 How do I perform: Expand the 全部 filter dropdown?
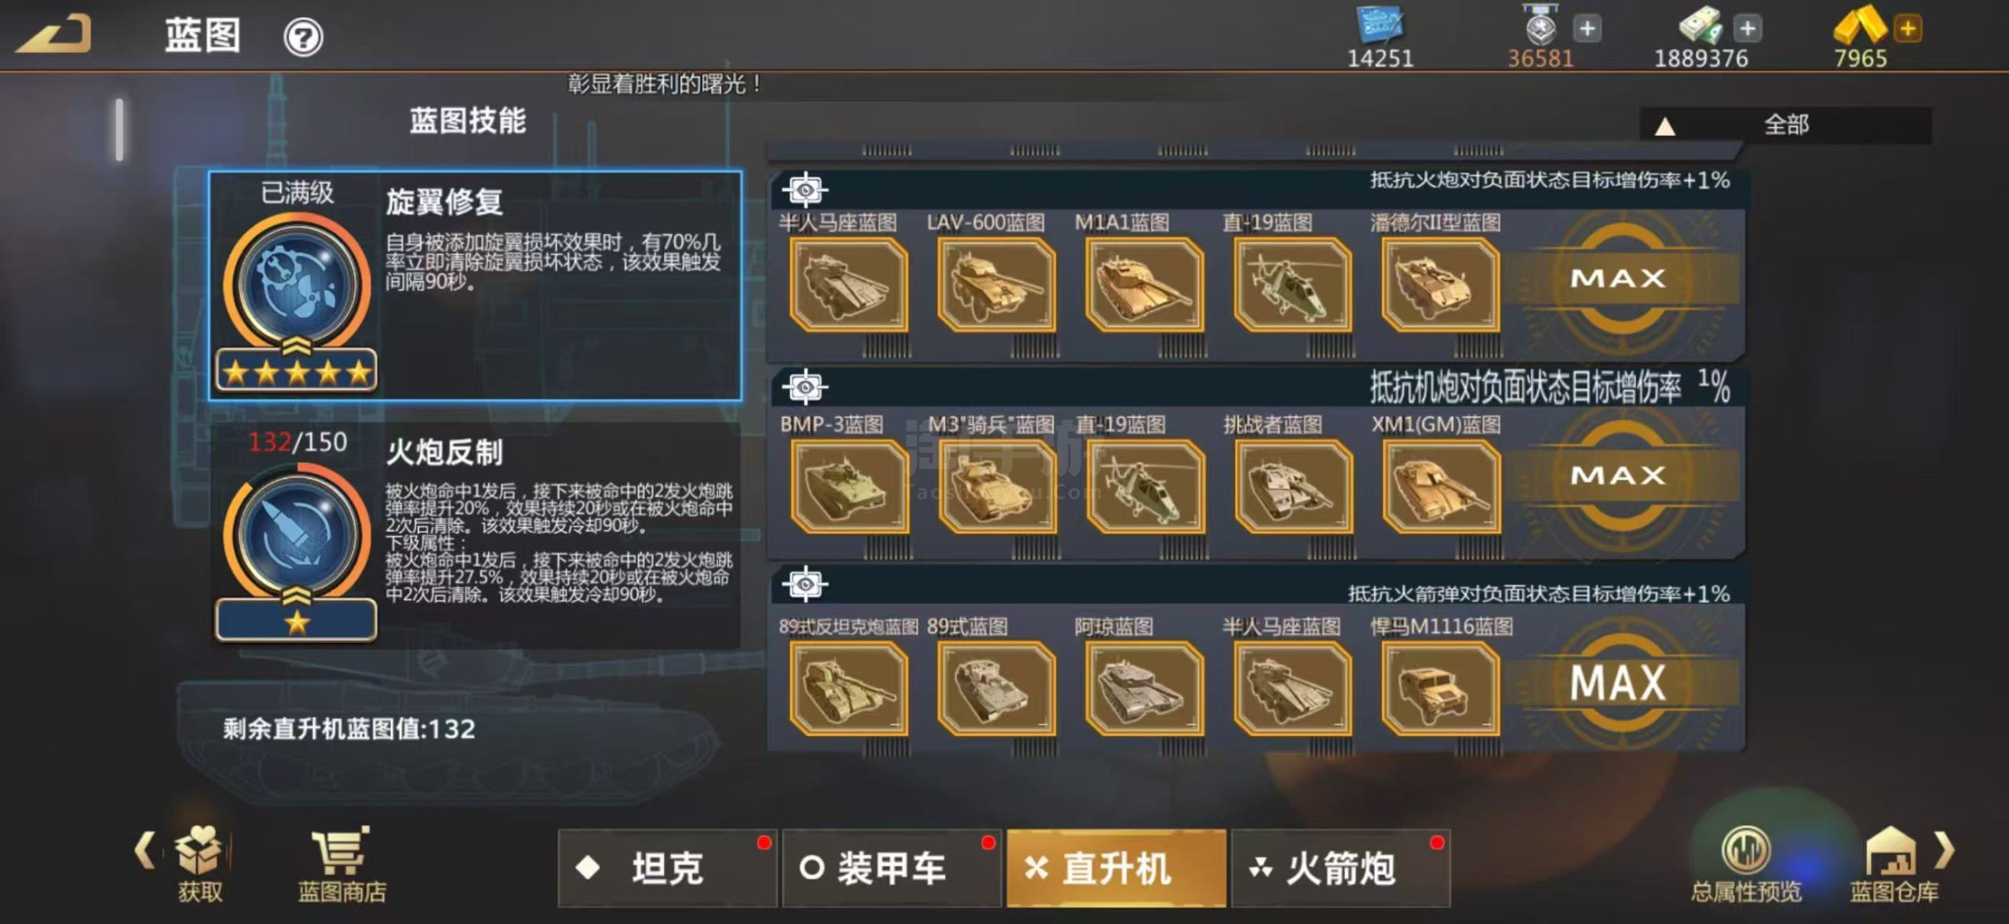(x=1785, y=125)
